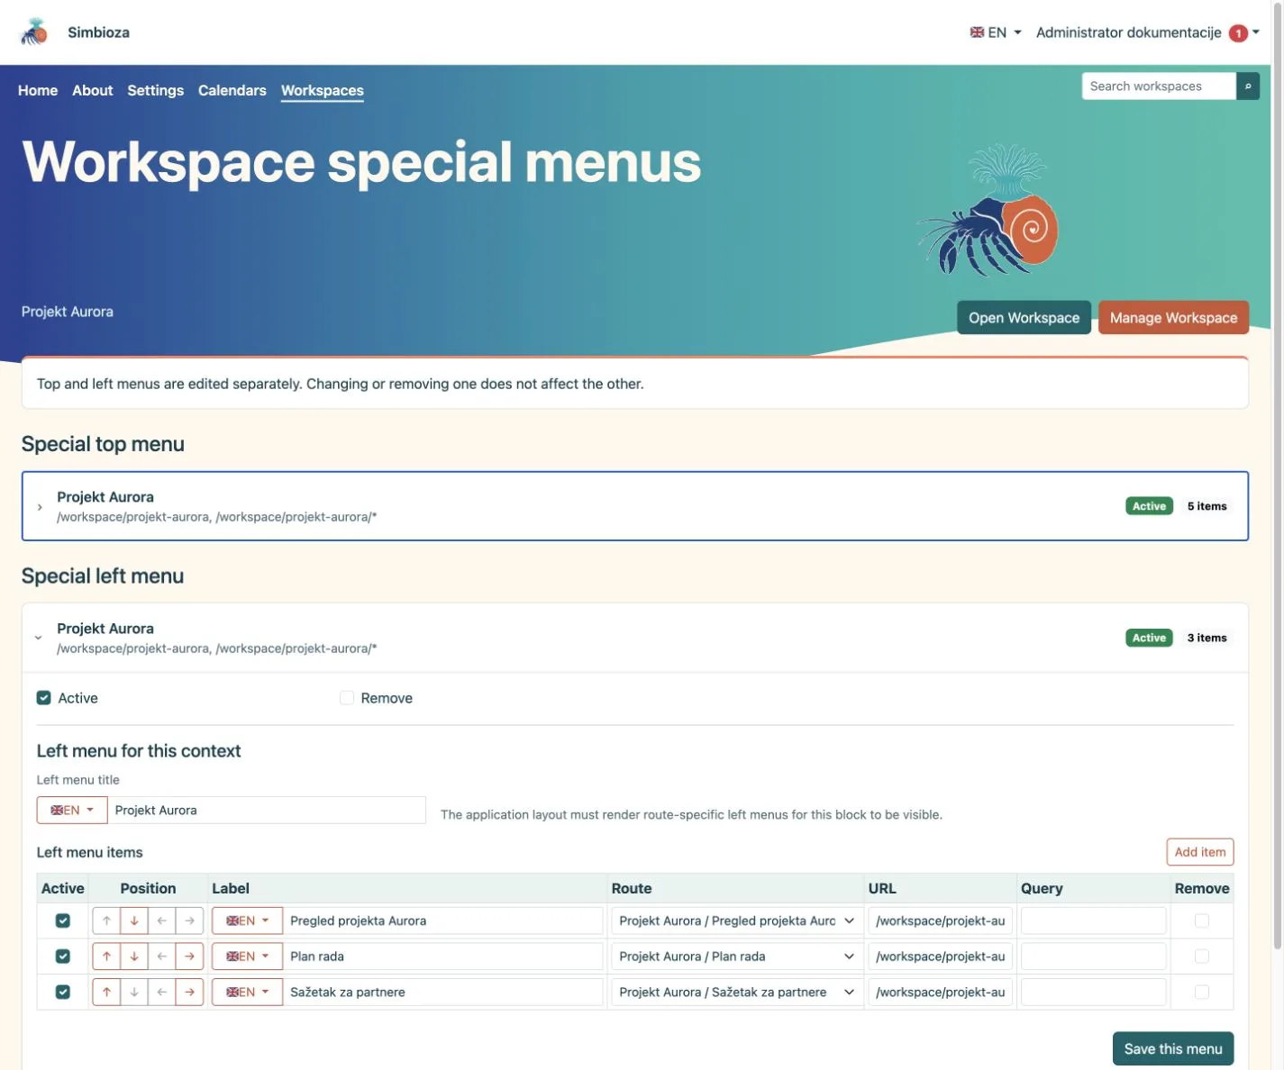Collapse the Special left menu Projekt Aurora

click(x=635, y=638)
